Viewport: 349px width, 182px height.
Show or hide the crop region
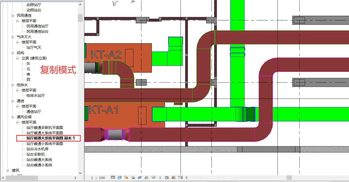(x=146, y=178)
